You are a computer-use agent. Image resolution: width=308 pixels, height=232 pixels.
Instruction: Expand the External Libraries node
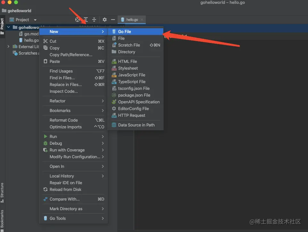click(8, 47)
